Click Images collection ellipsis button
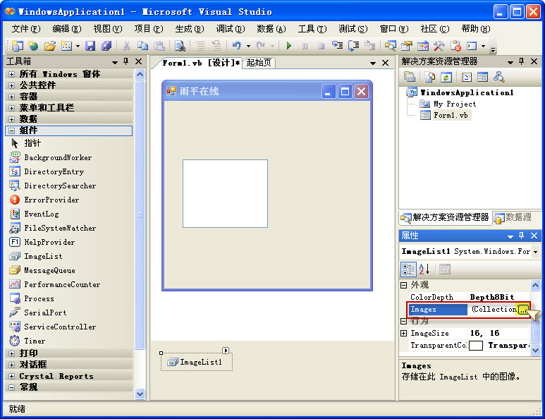The width and height of the screenshot is (545, 419). (523, 309)
